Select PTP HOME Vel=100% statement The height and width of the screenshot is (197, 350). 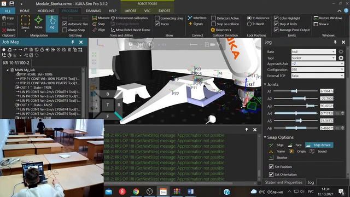tap(36, 74)
